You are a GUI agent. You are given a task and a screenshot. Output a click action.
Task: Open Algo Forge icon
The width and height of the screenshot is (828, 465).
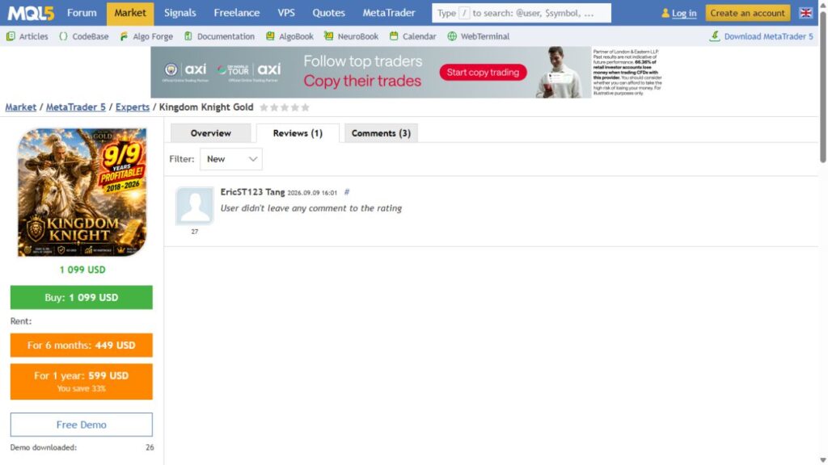point(124,36)
